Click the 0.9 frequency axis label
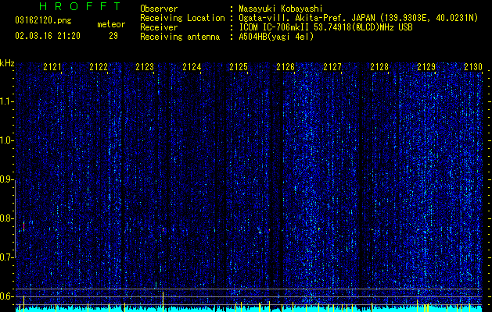Viewport: 492px width, 312px height. (6, 179)
